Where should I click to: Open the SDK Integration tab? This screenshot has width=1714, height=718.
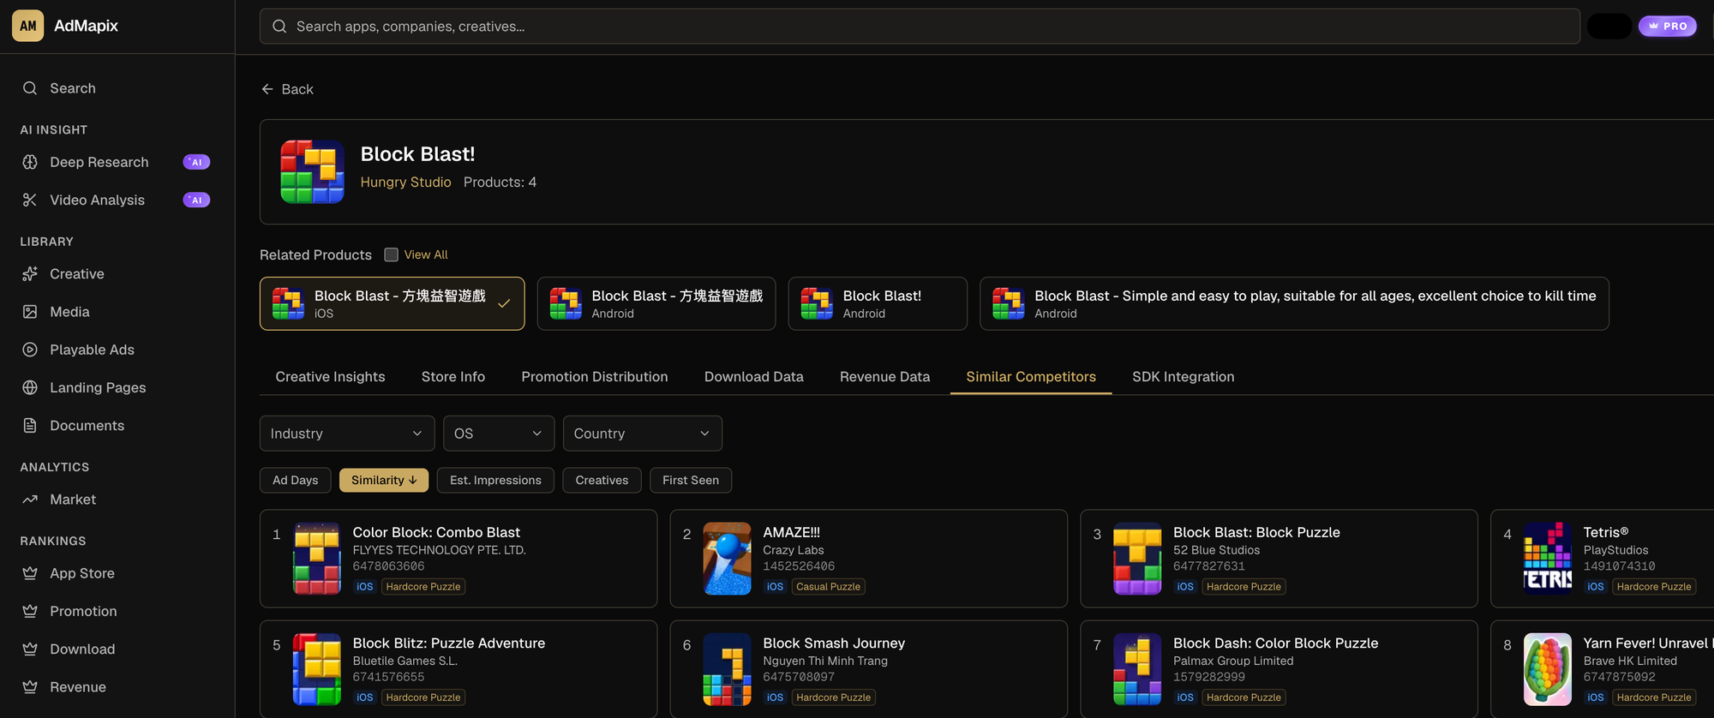pyautogui.click(x=1183, y=377)
